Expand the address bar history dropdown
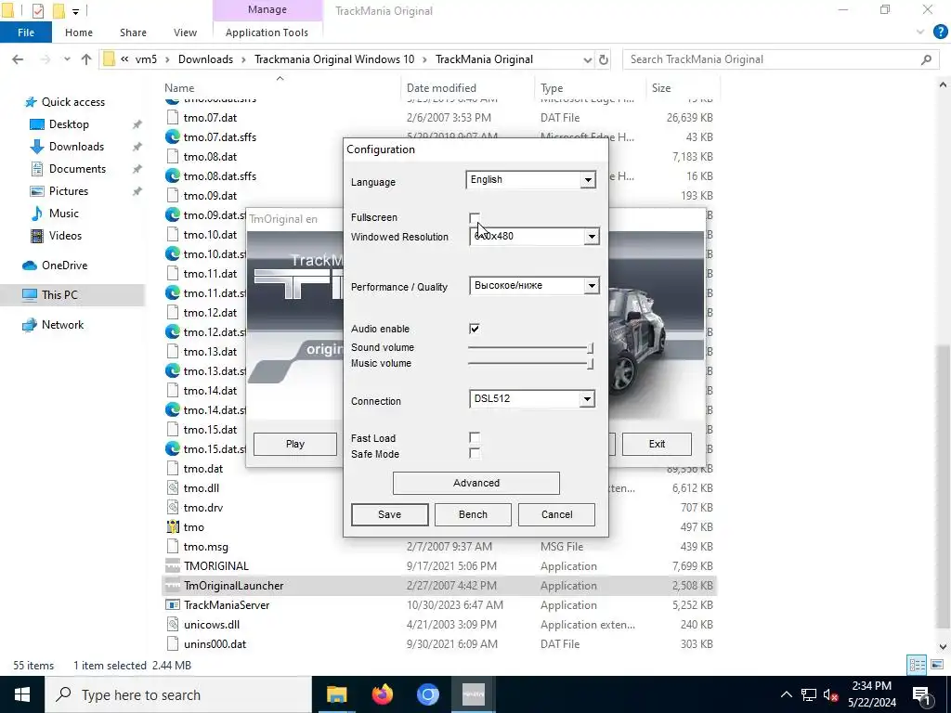 (x=587, y=59)
